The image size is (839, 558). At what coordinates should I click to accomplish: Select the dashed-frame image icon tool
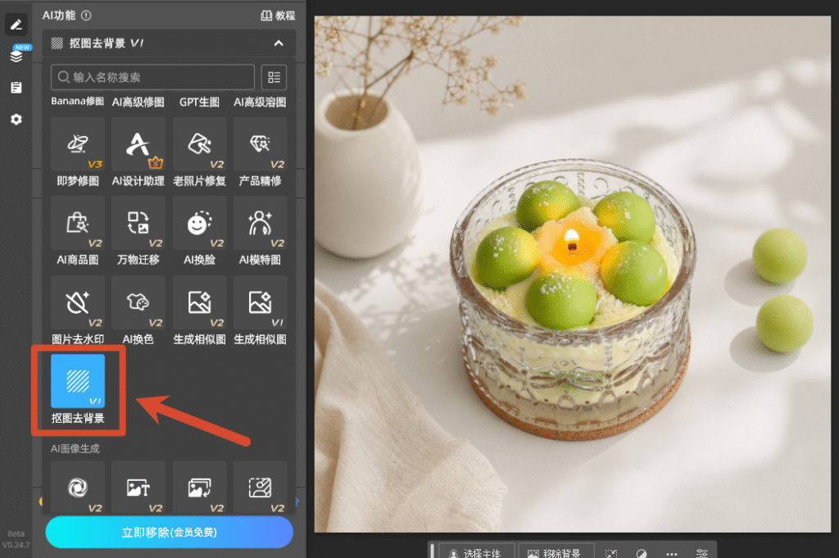click(260, 488)
